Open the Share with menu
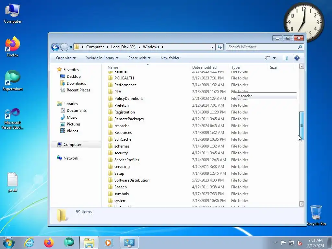 click(139, 58)
